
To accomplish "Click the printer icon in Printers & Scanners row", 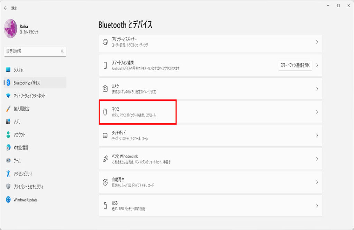I will (105, 42).
